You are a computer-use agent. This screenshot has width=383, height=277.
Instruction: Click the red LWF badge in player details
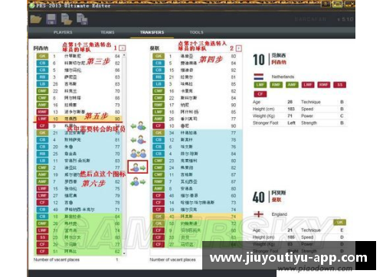tap(308, 85)
